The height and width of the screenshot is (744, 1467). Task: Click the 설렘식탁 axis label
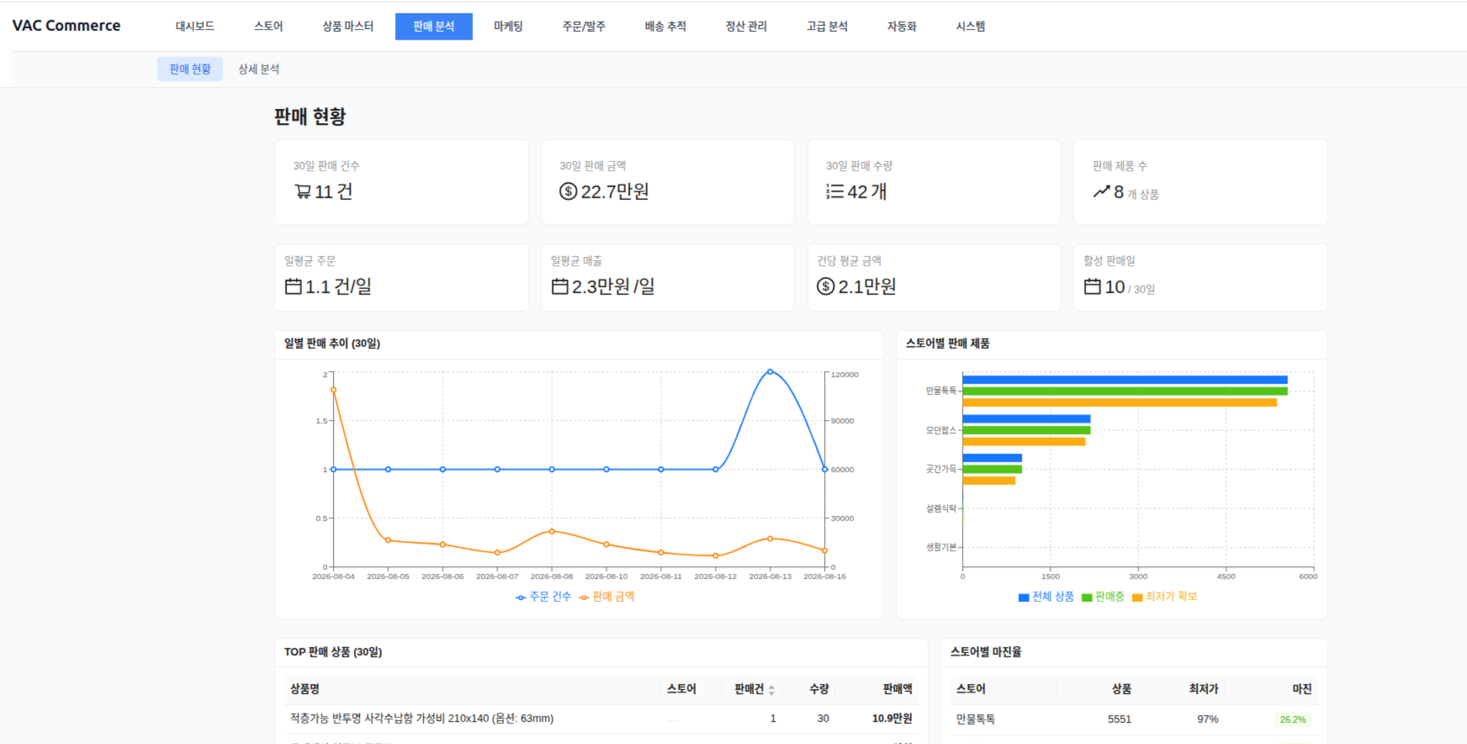[941, 509]
